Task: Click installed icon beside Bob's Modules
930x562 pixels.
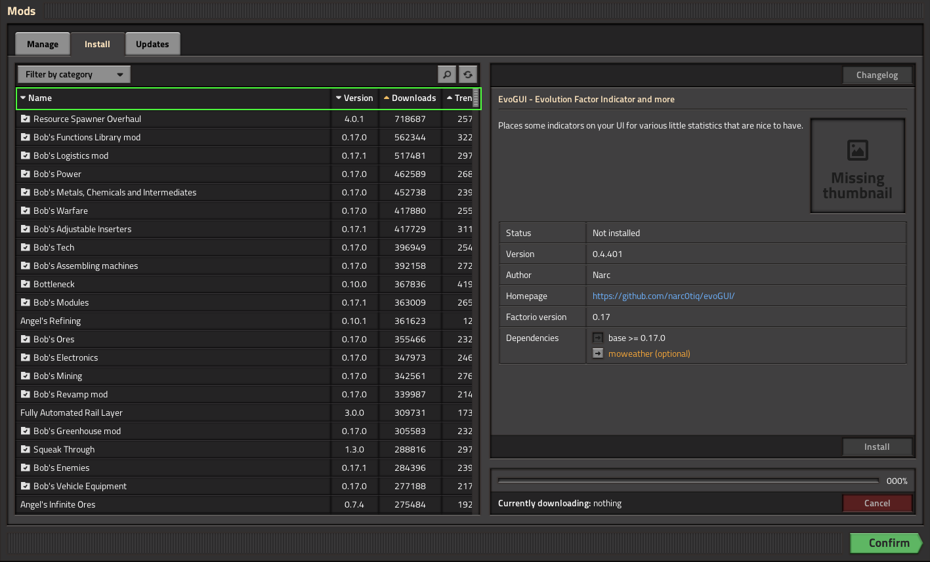Action: point(26,302)
